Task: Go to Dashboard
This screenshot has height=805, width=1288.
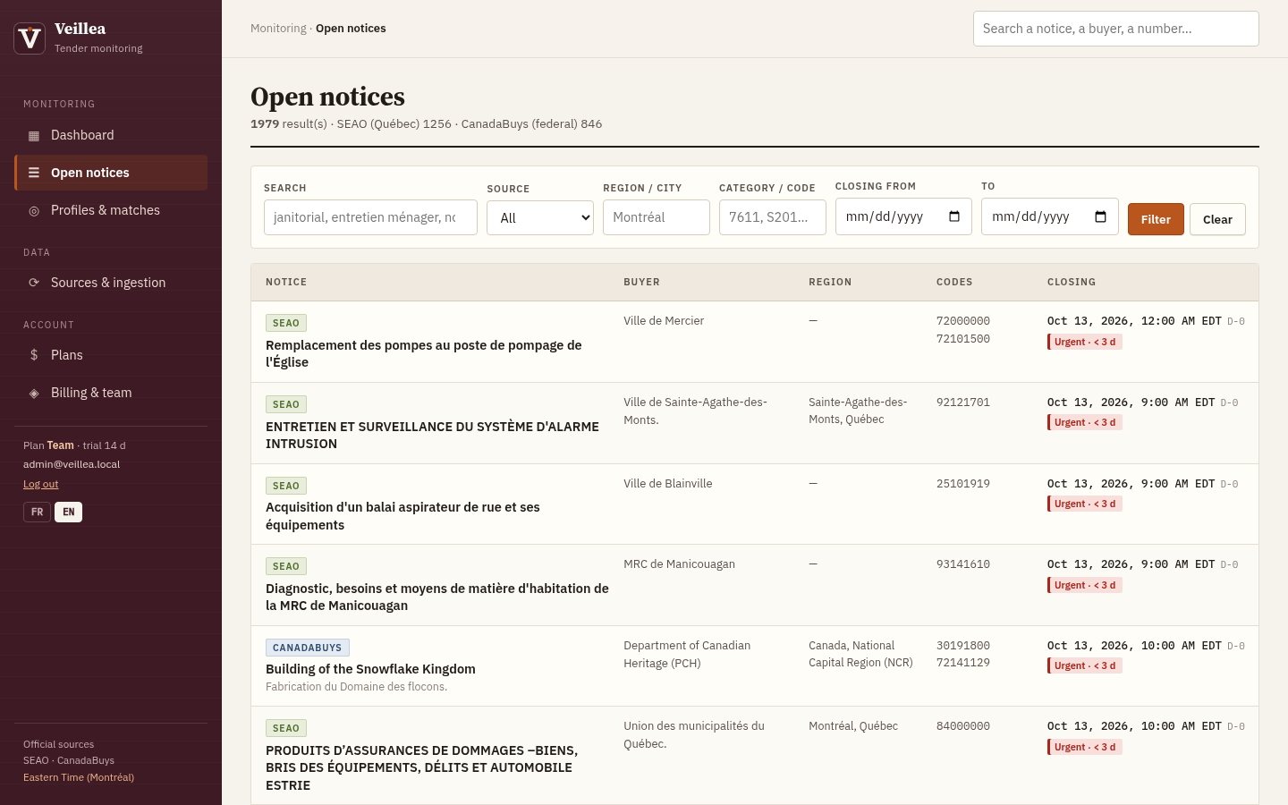Action: pyautogui.click(x=111, y=135)
